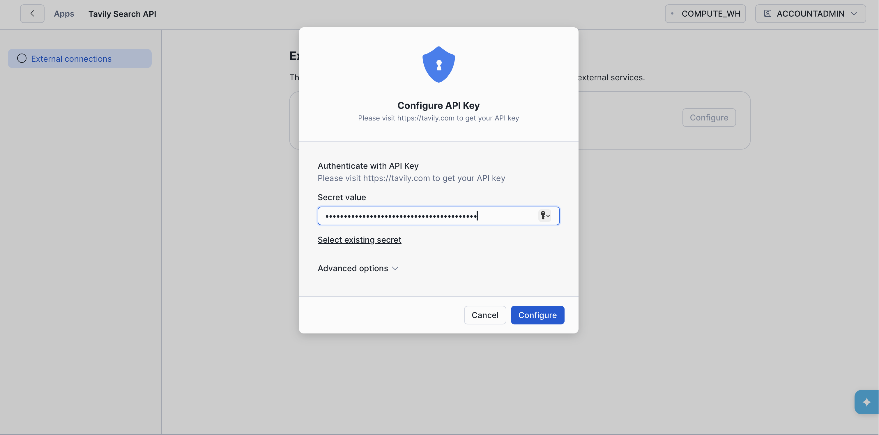Open the Snowflake assistant sparkle icon
The width and height of the screenshot is (879, 435).
click(867, 402)
